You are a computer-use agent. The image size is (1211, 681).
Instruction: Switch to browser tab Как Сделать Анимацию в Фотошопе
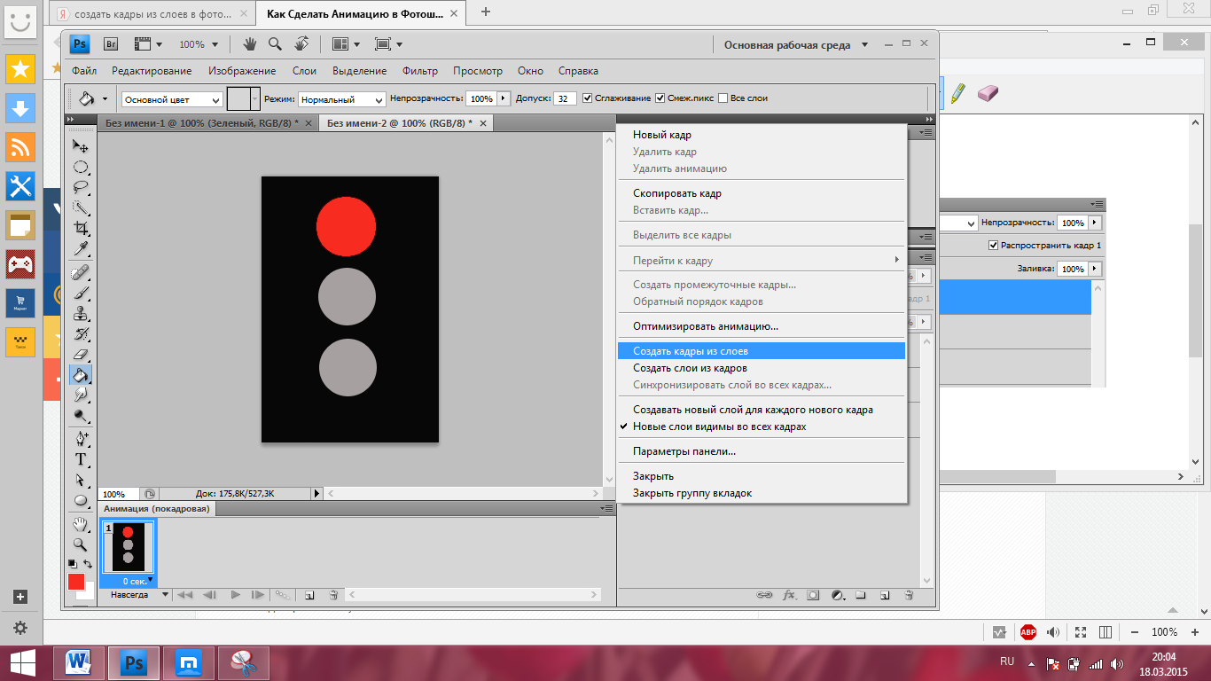(355, 13)
